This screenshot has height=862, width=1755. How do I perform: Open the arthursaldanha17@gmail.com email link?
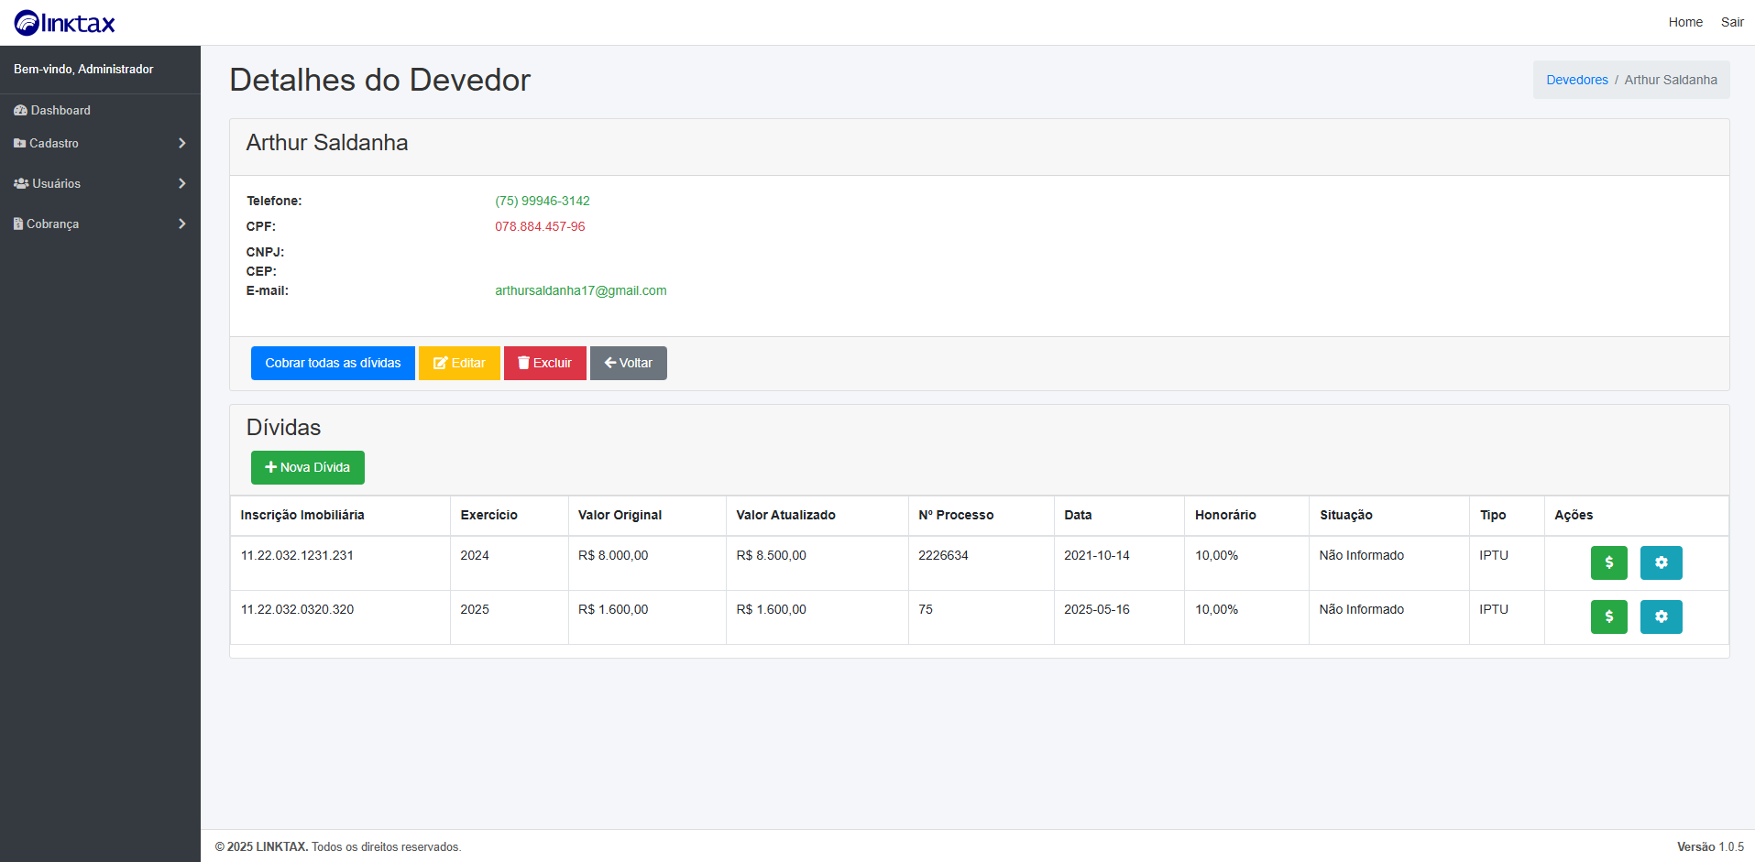[580, 290]
